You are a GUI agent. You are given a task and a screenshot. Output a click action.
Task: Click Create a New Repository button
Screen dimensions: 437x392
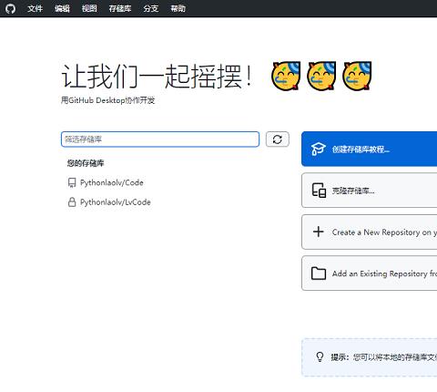pos(369,232)
